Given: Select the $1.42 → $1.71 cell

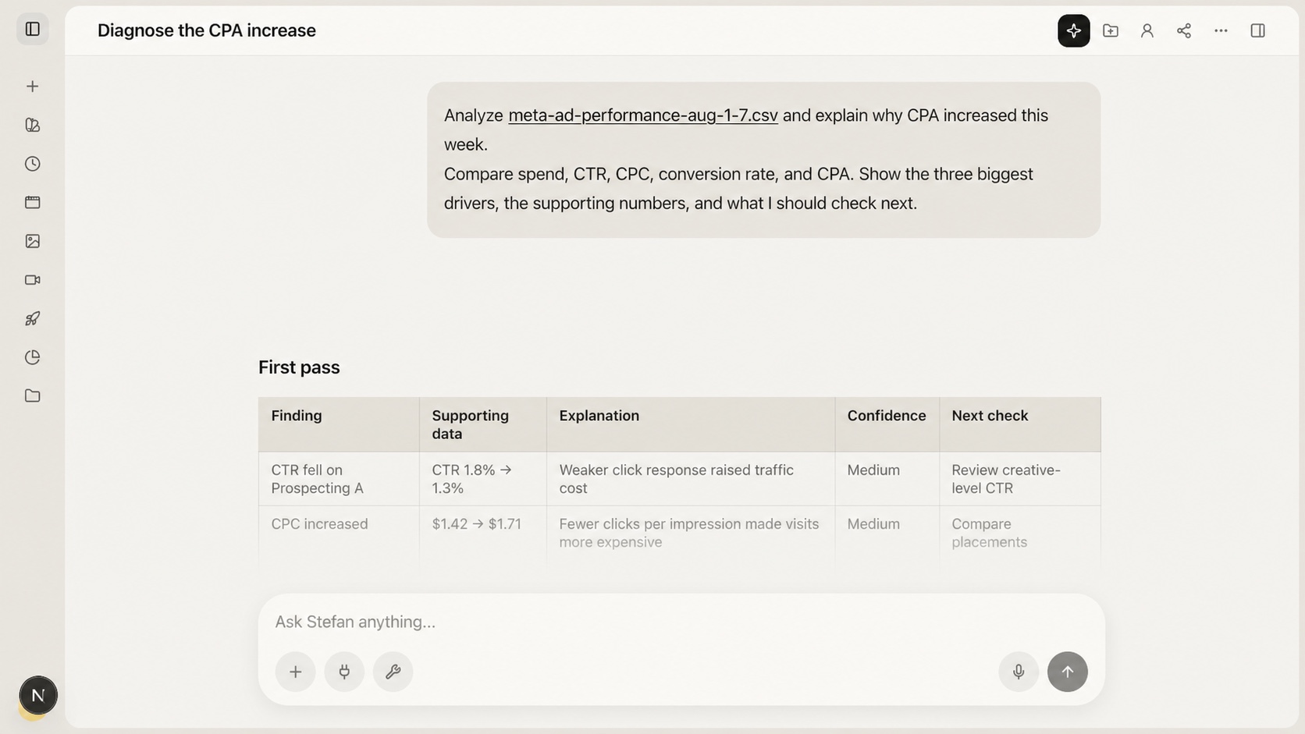Looking at the screenshot, I should [483, 533].
